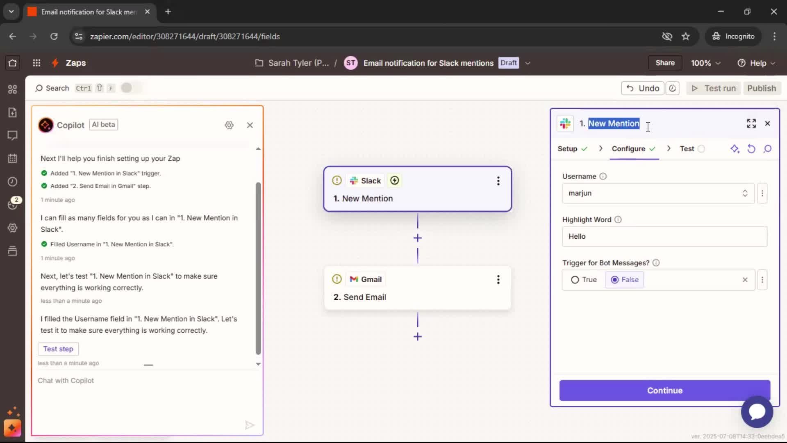Click the instant trigger bolt icon on Slack step
787x443 pixels.
click(x=395, y=180)
